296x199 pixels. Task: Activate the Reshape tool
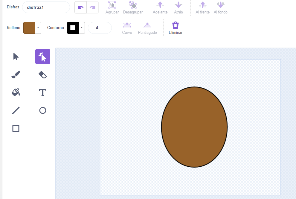point(43,57)
